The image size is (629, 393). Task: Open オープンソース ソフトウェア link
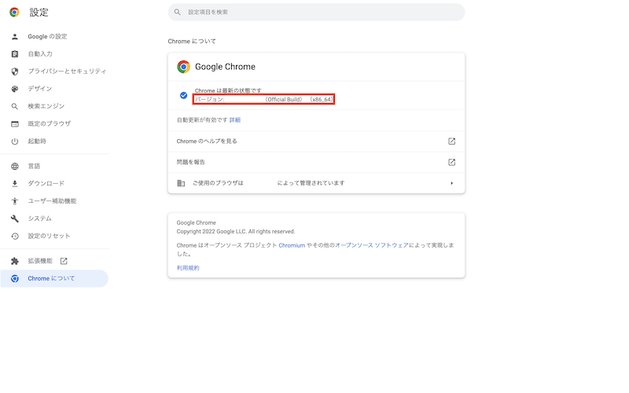[372, 245]
